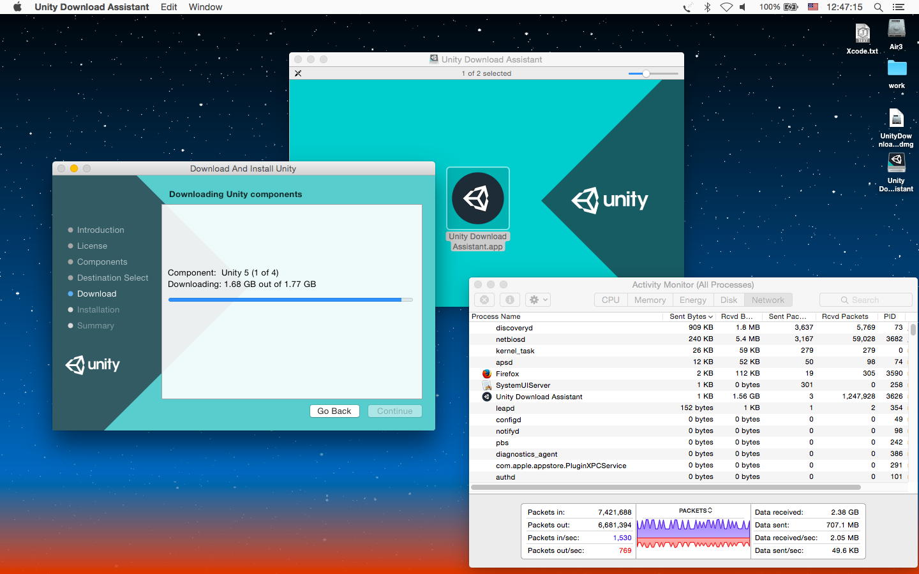Screen dimensions: 919x574
Task: Switch to the Energy tab
Action: [x=693, y=300]
